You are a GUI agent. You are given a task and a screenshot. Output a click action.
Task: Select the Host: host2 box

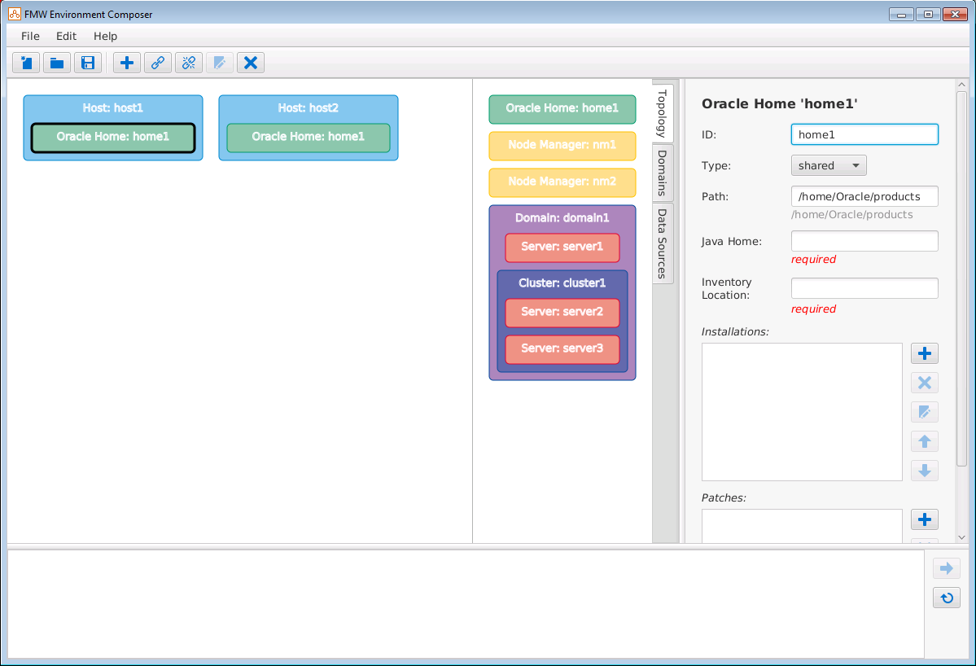(309, 107)
